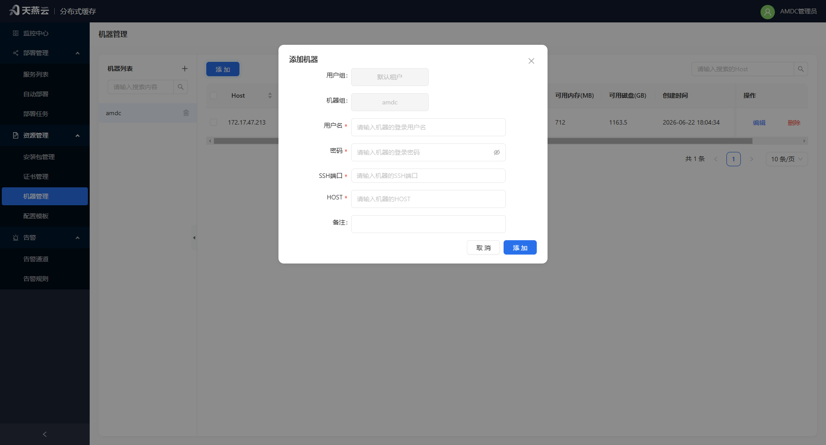826x445 pixels.
Task: Click the table horizontal scrollbar
Action: click(x=483, y=141)
